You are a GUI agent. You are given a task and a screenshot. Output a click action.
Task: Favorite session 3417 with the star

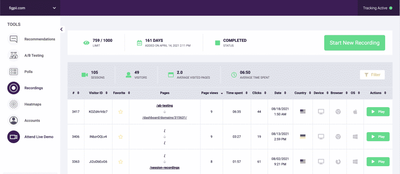click(121, 111)
